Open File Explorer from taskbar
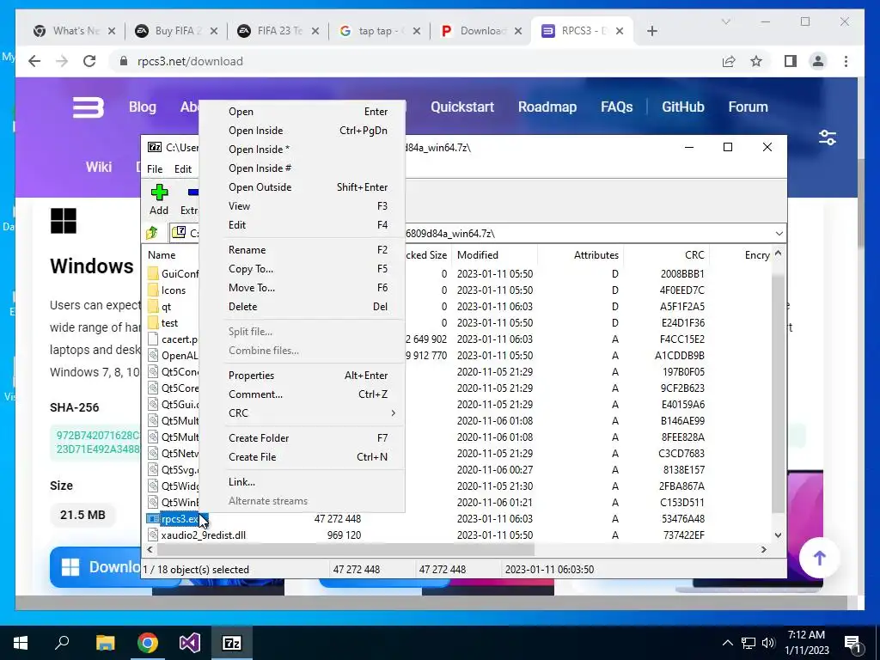880x660 pixels. pos(105,643)
